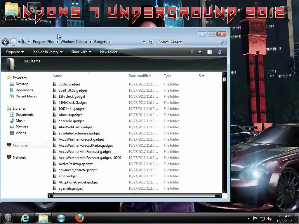Open the view options dropdown arrow
This screenshot has width=299, height=224.
[x=200, y=52]
